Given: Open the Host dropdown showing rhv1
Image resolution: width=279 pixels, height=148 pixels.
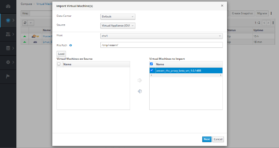Looking at the screenshot, I should pyautogui.click(x=161, y=36).
